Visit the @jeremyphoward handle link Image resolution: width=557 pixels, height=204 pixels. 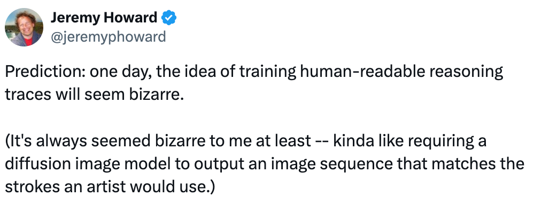[x=108, y=36]
